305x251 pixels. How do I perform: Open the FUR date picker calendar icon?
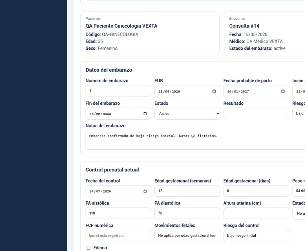(214, 91)
